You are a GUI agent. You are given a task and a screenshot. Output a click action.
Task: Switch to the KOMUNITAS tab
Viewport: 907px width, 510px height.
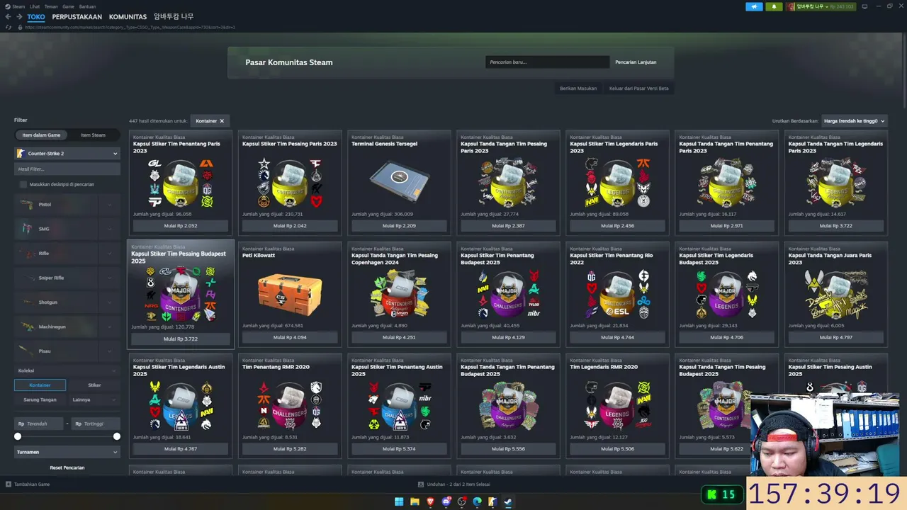coord(128,17)
